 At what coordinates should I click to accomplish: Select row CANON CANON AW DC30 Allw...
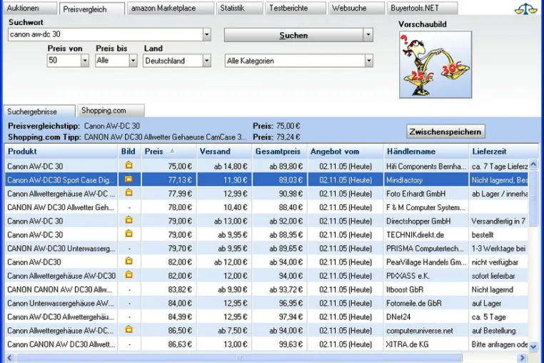266,289
